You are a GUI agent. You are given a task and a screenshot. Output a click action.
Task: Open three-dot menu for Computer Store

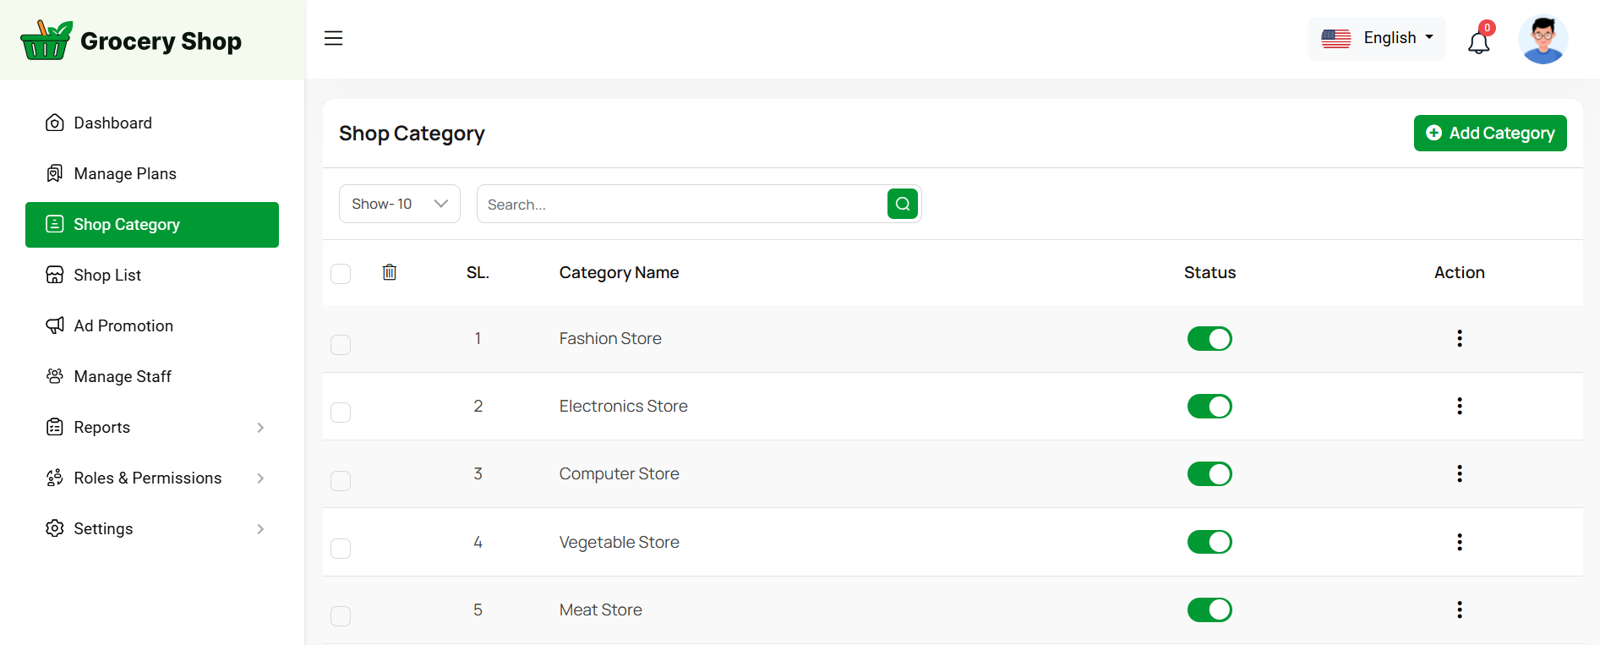click(x=1459, y=473)
